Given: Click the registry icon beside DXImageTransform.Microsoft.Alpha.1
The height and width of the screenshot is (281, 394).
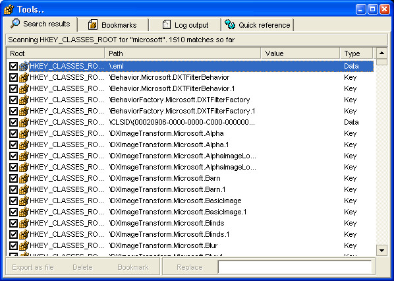Looking at the screenshot, I should click(x=24, y=144).
